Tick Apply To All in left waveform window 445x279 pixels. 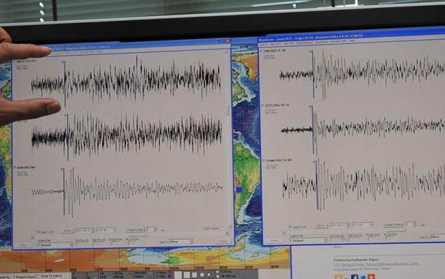click(x=38, y=232)
